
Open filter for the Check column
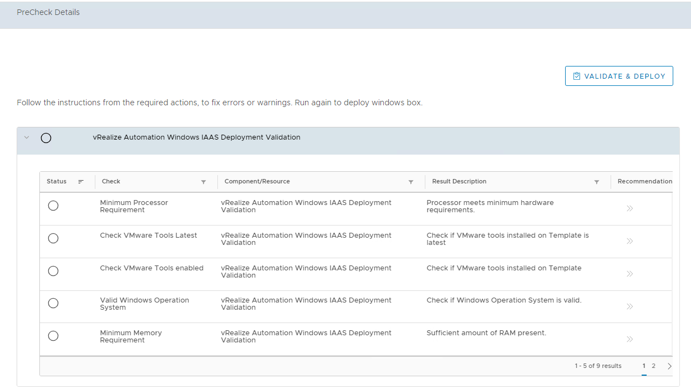click(204, 182)
